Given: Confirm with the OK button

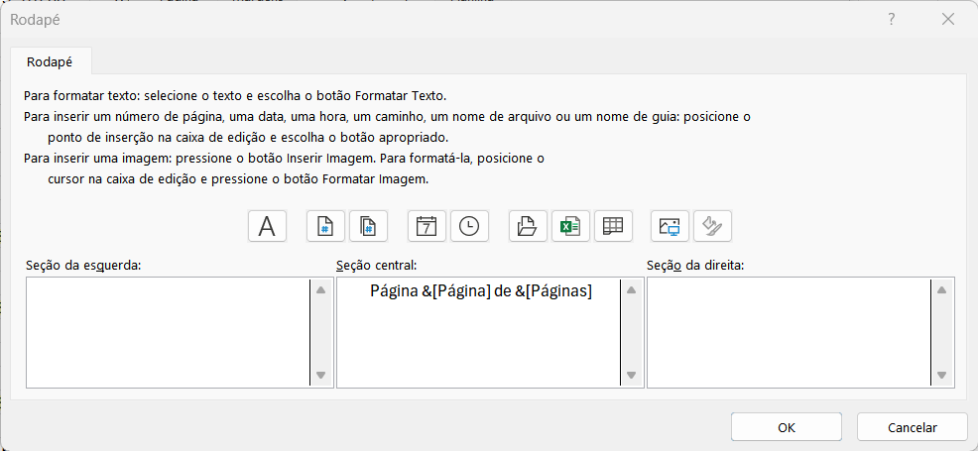Looking at the screenshot, I should (x=786, y=427).
